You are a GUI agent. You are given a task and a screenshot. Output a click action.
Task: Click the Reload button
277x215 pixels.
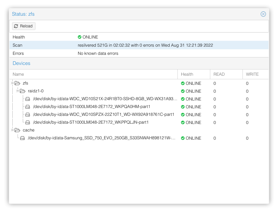point(24,26)
